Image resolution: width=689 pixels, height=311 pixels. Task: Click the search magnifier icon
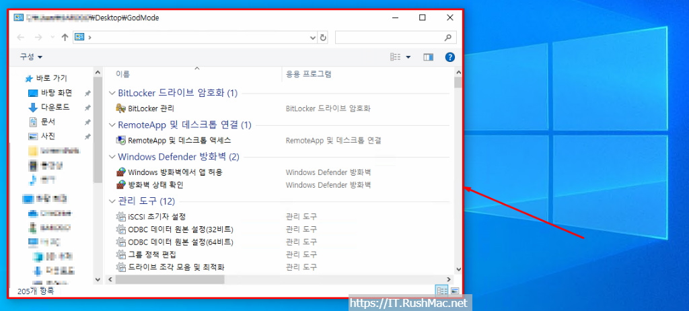coord(447,38)
